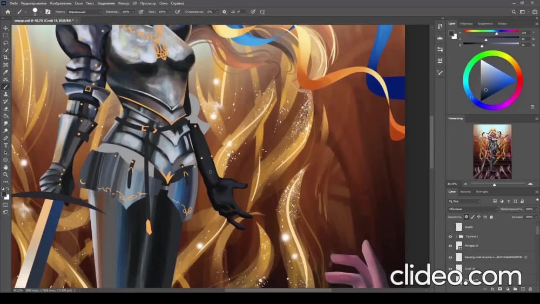Image resolution: width=540 pixels, height=304 pixels.
Task: Click the Navigator preview thumbnail
Action: pyautogui.click(x=492, y=152)
